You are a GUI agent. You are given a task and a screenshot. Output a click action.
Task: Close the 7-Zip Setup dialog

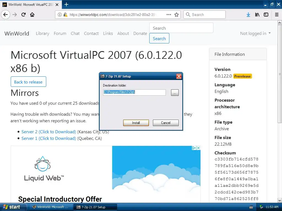pos(179,76)
